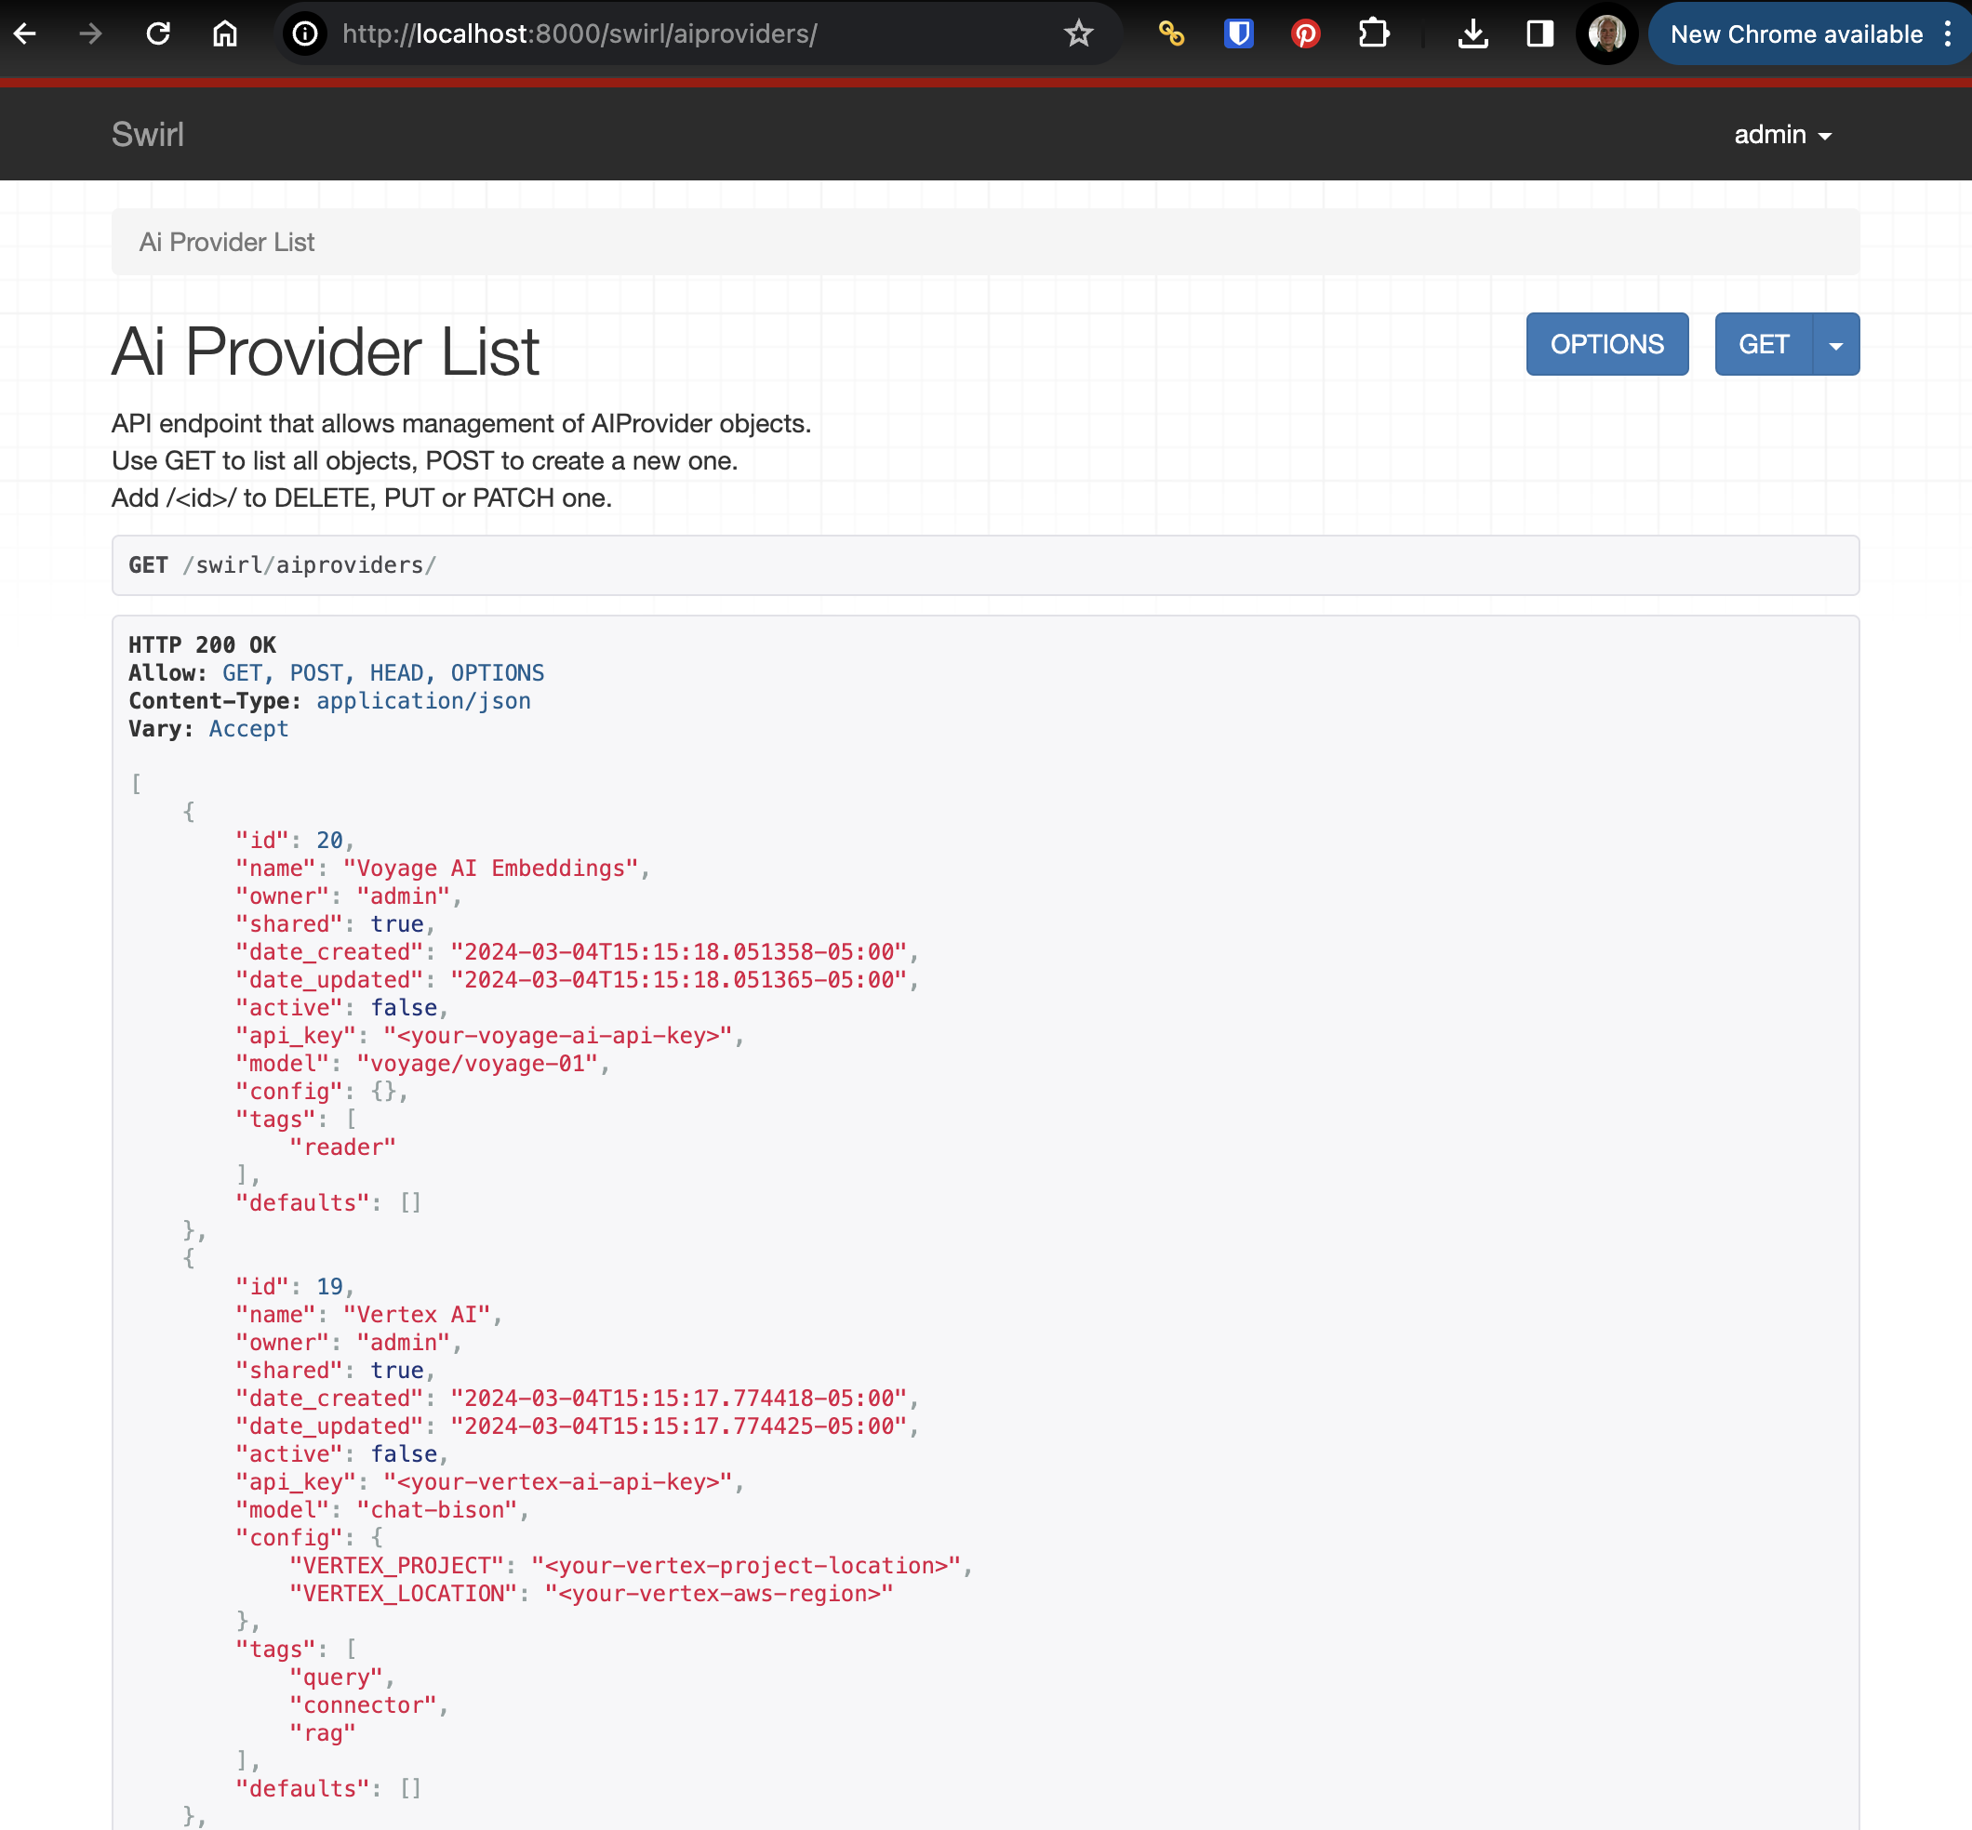Open the Chrome three-dot menu
The height and width of the screenshot is (1830, 1972).
(1947, 33)
